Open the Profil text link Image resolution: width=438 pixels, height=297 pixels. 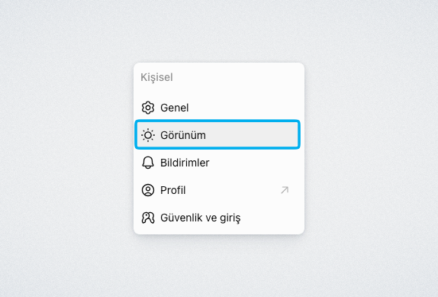pyautogui.click(x=173, y=190)
